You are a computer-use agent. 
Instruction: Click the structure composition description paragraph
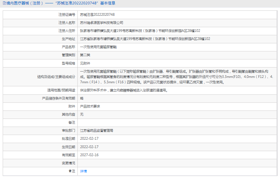[176, 77]
